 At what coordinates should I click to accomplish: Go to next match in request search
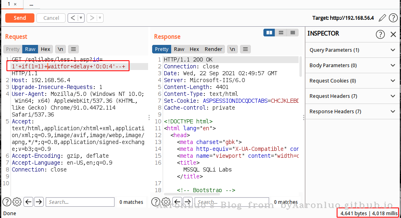pyautogui.click(x=39, y=202)
